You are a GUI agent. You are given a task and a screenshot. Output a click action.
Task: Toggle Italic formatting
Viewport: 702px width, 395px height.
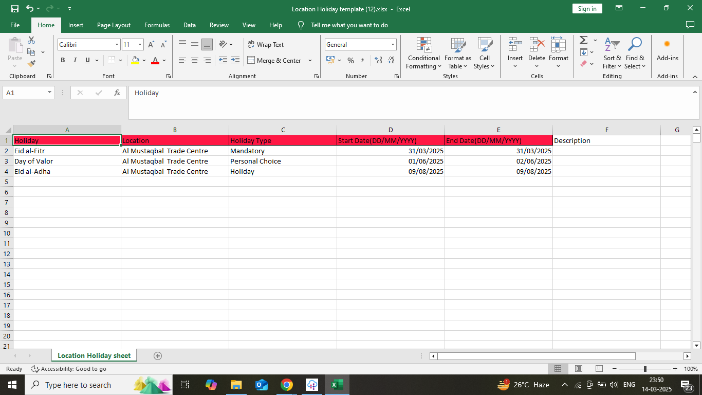pyautogui.click(x=75, y=60)
